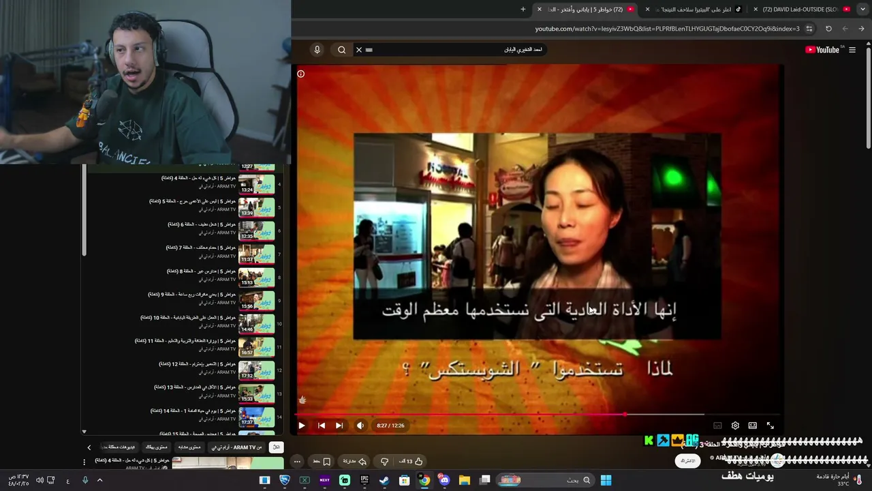This screenshot has height=491, width=872.
Task: Save the video using حفظ button
Action: pyautogui.click(x=322, y=462)
